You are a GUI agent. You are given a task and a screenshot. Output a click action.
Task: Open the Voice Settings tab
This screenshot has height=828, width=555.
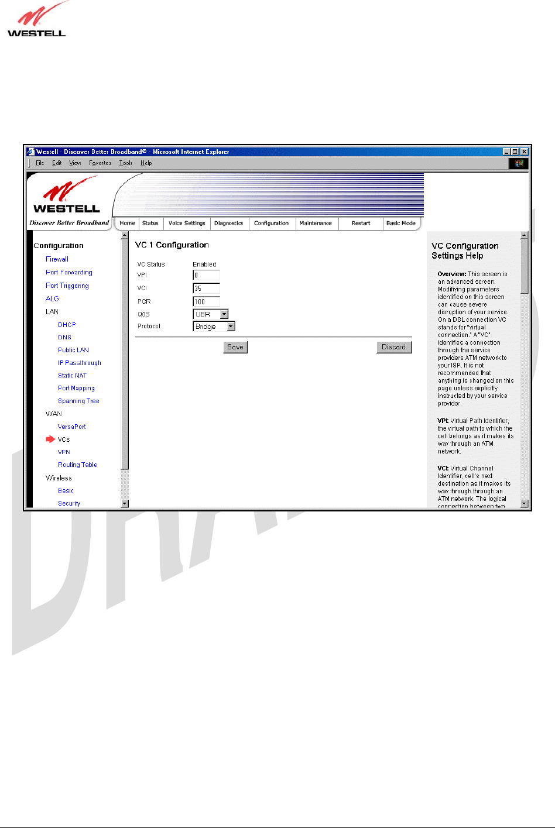tap(187, 223)
